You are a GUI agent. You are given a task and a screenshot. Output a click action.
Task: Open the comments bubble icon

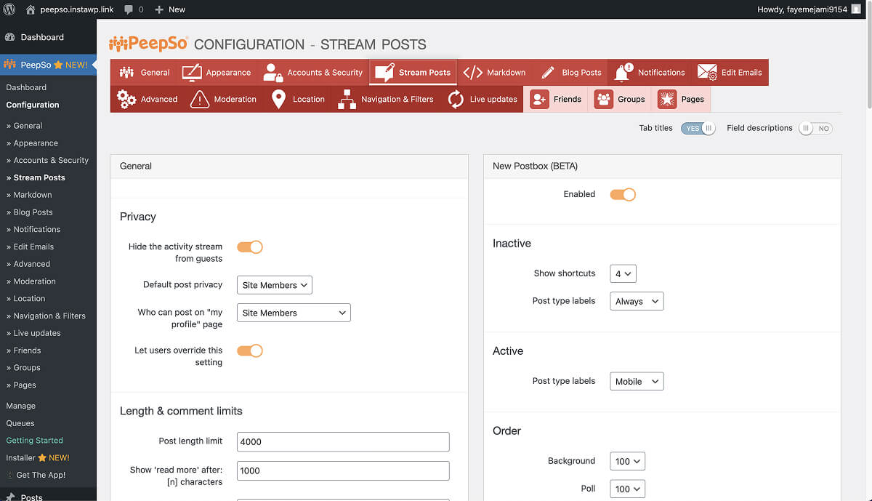click(x=129, y=9)
